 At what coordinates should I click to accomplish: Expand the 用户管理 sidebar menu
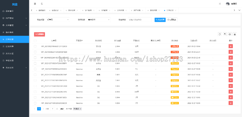pyautogui.click(x=15, y=18)
